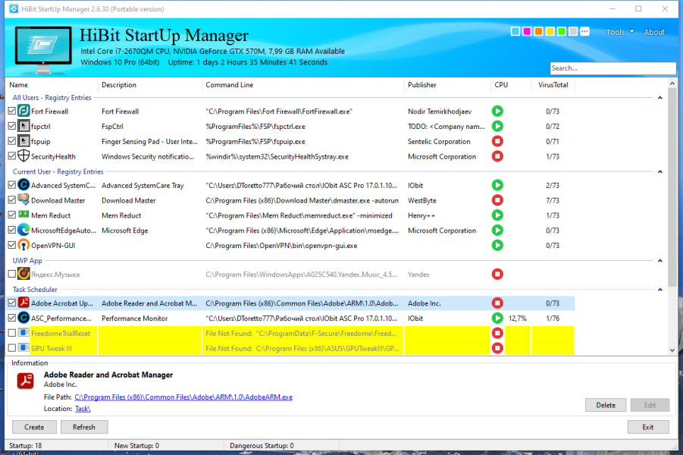Screen dimensions: 683x455
Task: Click the red stopped icon for GPU Tweak III
Action: (497, 348)
